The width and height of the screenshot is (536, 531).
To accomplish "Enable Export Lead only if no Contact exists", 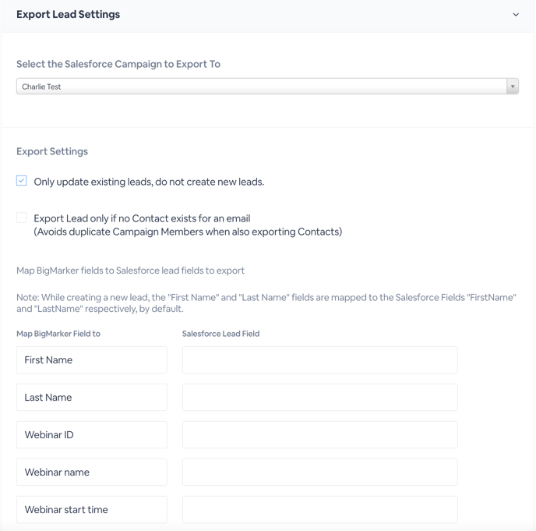I will pos(22,218).
